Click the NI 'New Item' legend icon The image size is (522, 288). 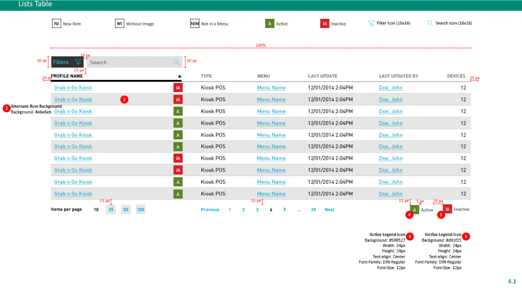pos(57,24)
